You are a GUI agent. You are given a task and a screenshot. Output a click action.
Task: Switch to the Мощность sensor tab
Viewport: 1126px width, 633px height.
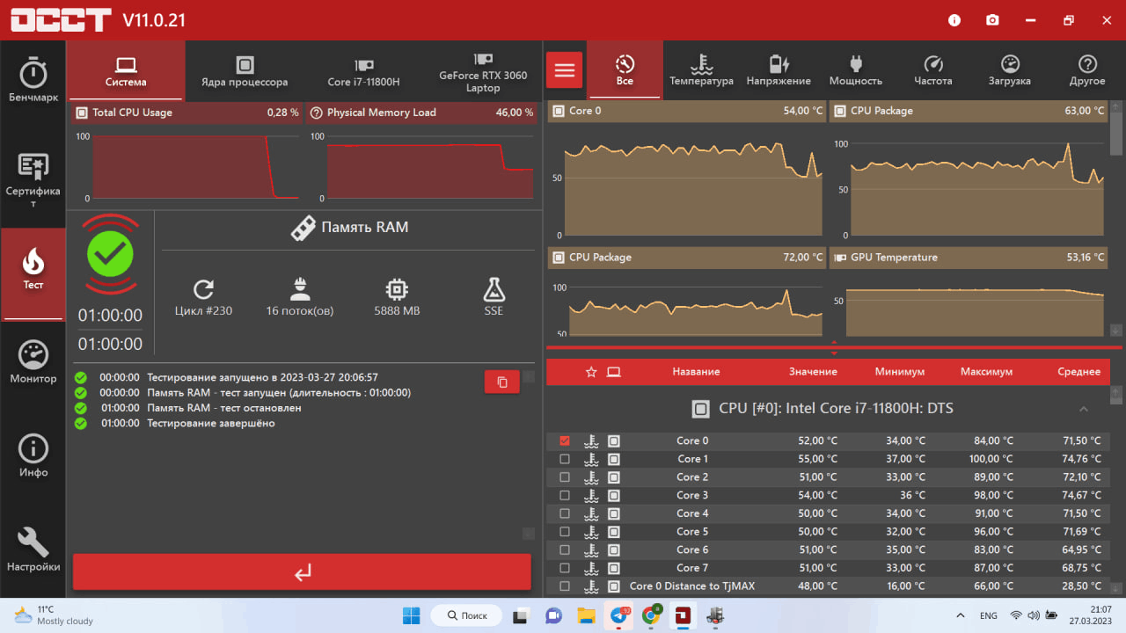(x=856, y=70)
